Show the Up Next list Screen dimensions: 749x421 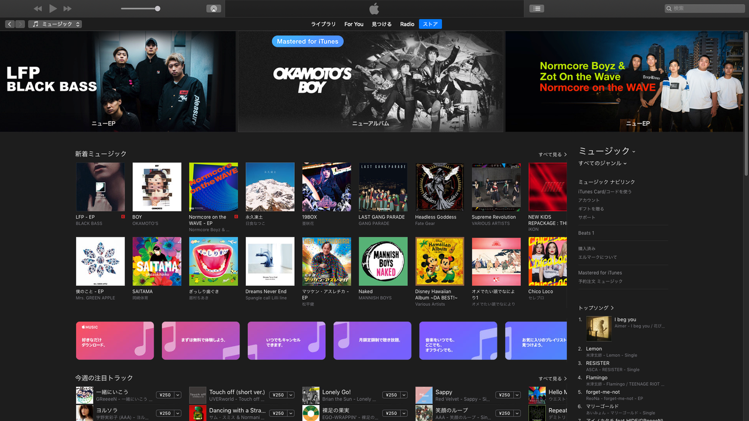point(537,9)
